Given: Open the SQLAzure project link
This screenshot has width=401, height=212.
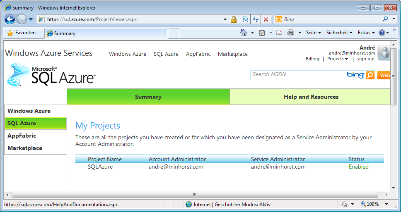Looking at the screenshot, I should coord(100,167).
